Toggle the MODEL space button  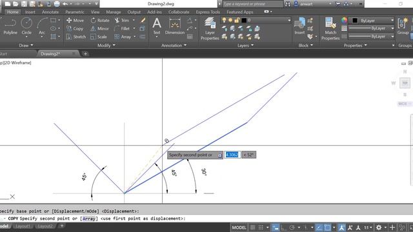[x=239, y=227]
